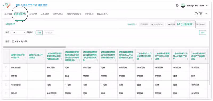Click sort icon in 請問你在擔任什麼職位 column
This screenshot has height=101, width=213.
[x=43, y=58]
